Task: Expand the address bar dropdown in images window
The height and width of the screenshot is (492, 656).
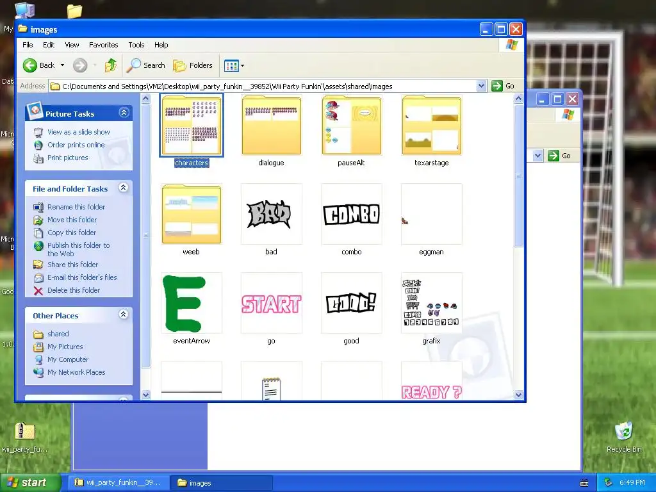Action: (481, 86)
